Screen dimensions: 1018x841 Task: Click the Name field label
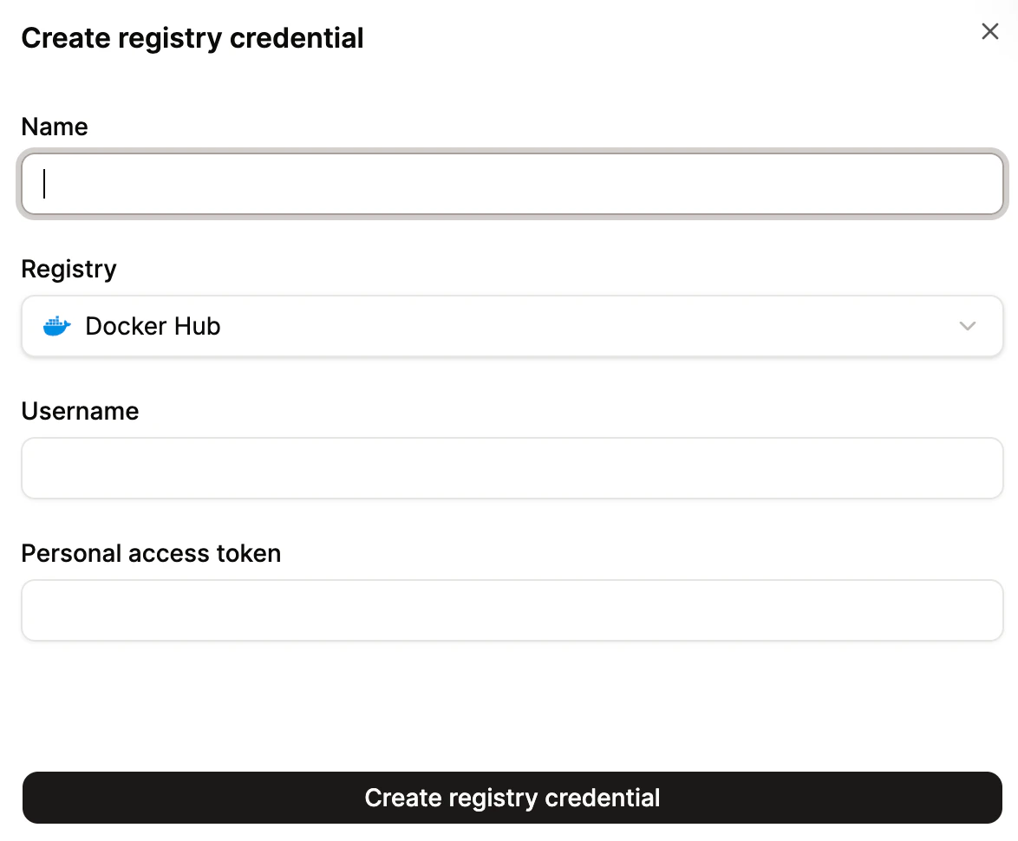tap(54, 127)
